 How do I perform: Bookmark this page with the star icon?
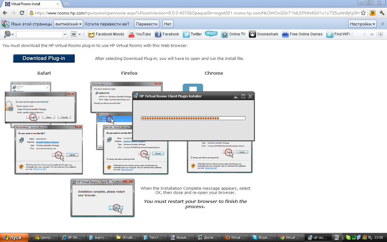point(363,13)
